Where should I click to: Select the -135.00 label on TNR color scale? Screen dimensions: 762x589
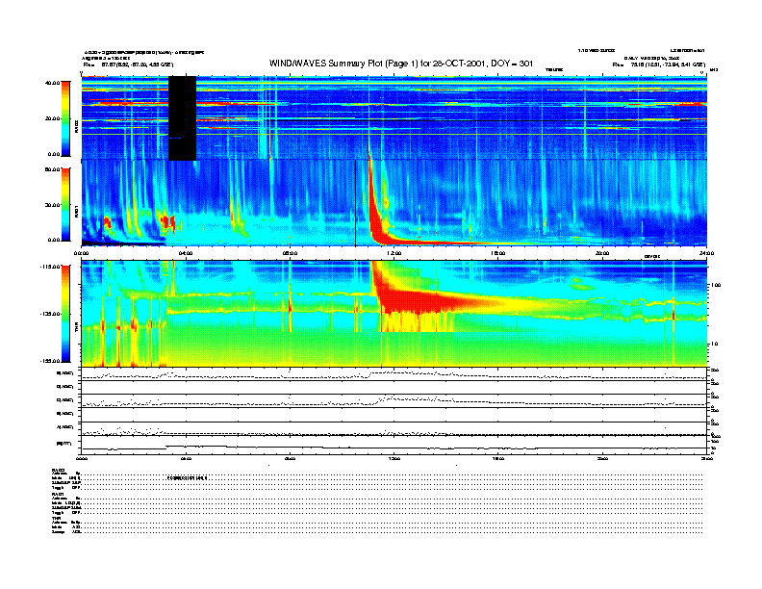[51, 314]
